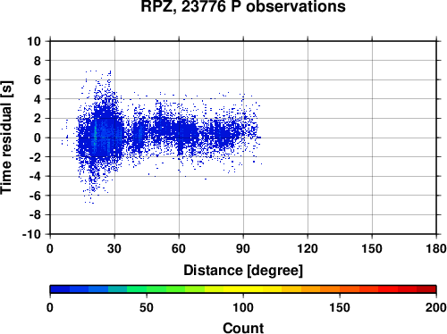The image size is (447, 334).
Task: Select the yellow segment of the colorbar
Action: point(243,289)
